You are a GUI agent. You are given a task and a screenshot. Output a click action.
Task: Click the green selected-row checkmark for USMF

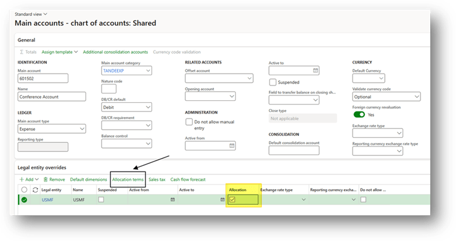click(x=24, y=200)
